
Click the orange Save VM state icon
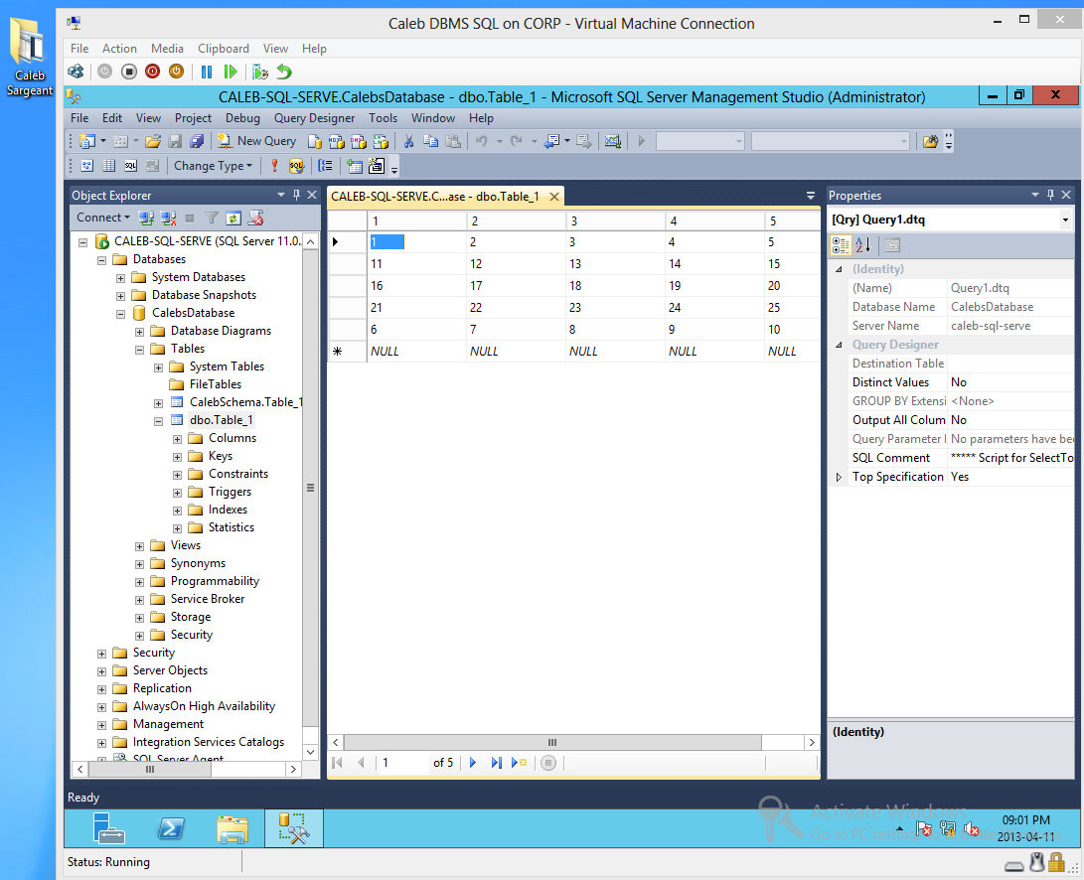click(x=176, y=72)
